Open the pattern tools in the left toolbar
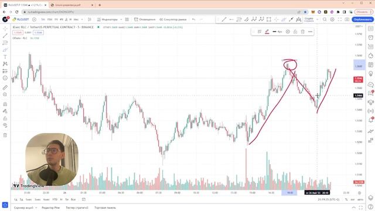375x211 pixels. point(5,64)
